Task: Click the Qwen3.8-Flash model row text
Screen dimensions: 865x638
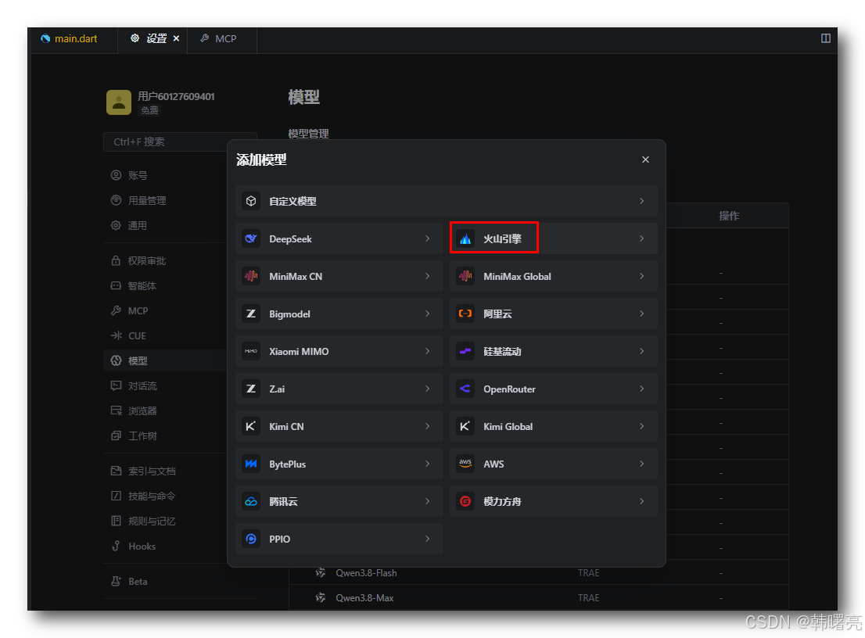Action: coord(366,573)
